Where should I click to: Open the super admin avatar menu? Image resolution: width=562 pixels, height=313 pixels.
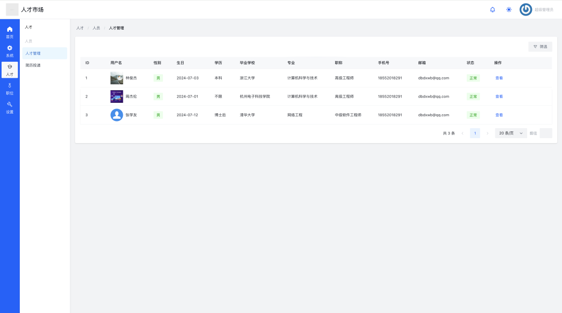coord(526,9)
